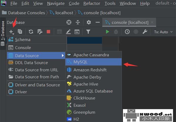Open the File menu

pyautogui.click(x=14, y=3)
